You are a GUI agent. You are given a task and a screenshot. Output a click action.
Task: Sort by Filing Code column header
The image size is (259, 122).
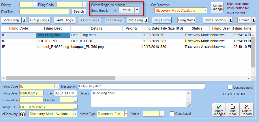pos(18,28)
